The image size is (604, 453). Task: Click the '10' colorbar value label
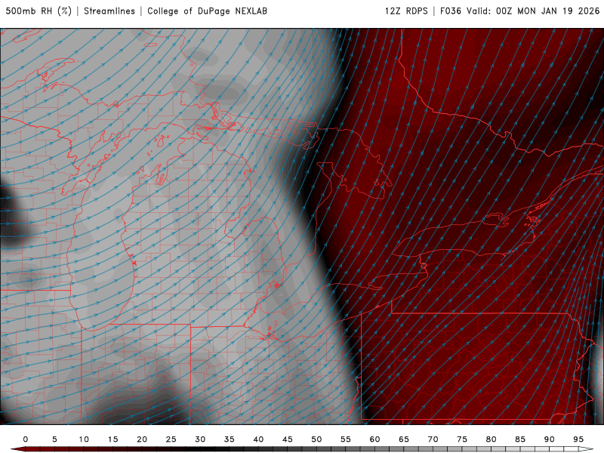(x=84, y=439)
